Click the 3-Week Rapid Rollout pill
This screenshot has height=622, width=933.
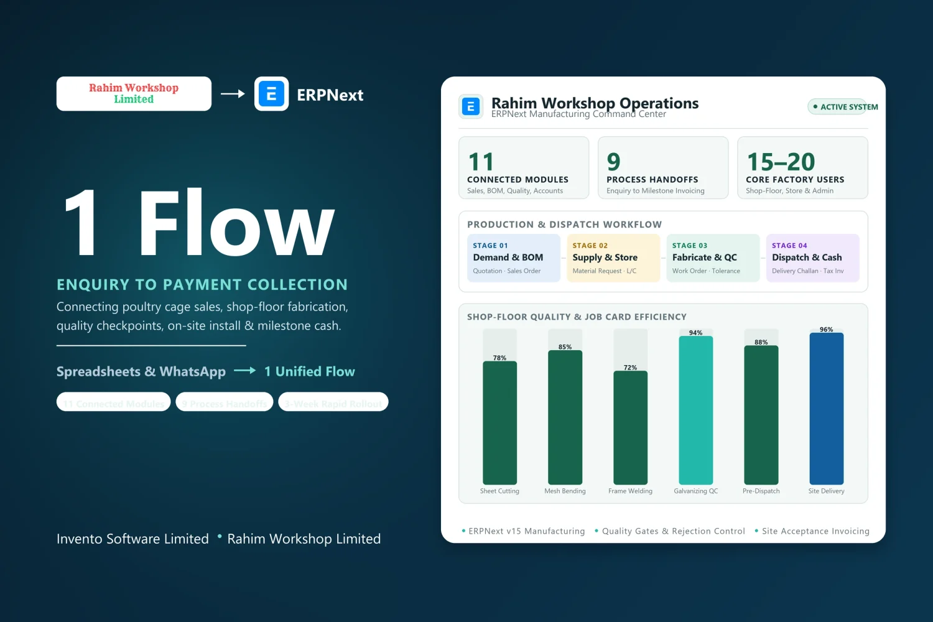pos(333,402)
